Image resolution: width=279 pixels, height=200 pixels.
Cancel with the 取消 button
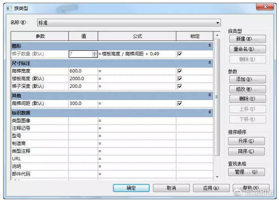tap(171, 188)
